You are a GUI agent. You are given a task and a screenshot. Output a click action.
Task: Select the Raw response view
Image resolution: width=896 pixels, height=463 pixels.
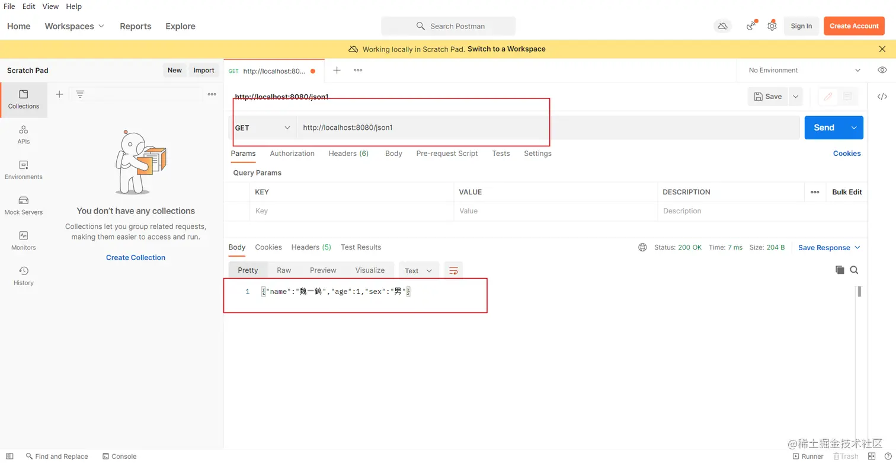pyautogui.click(x=284, y=270)
